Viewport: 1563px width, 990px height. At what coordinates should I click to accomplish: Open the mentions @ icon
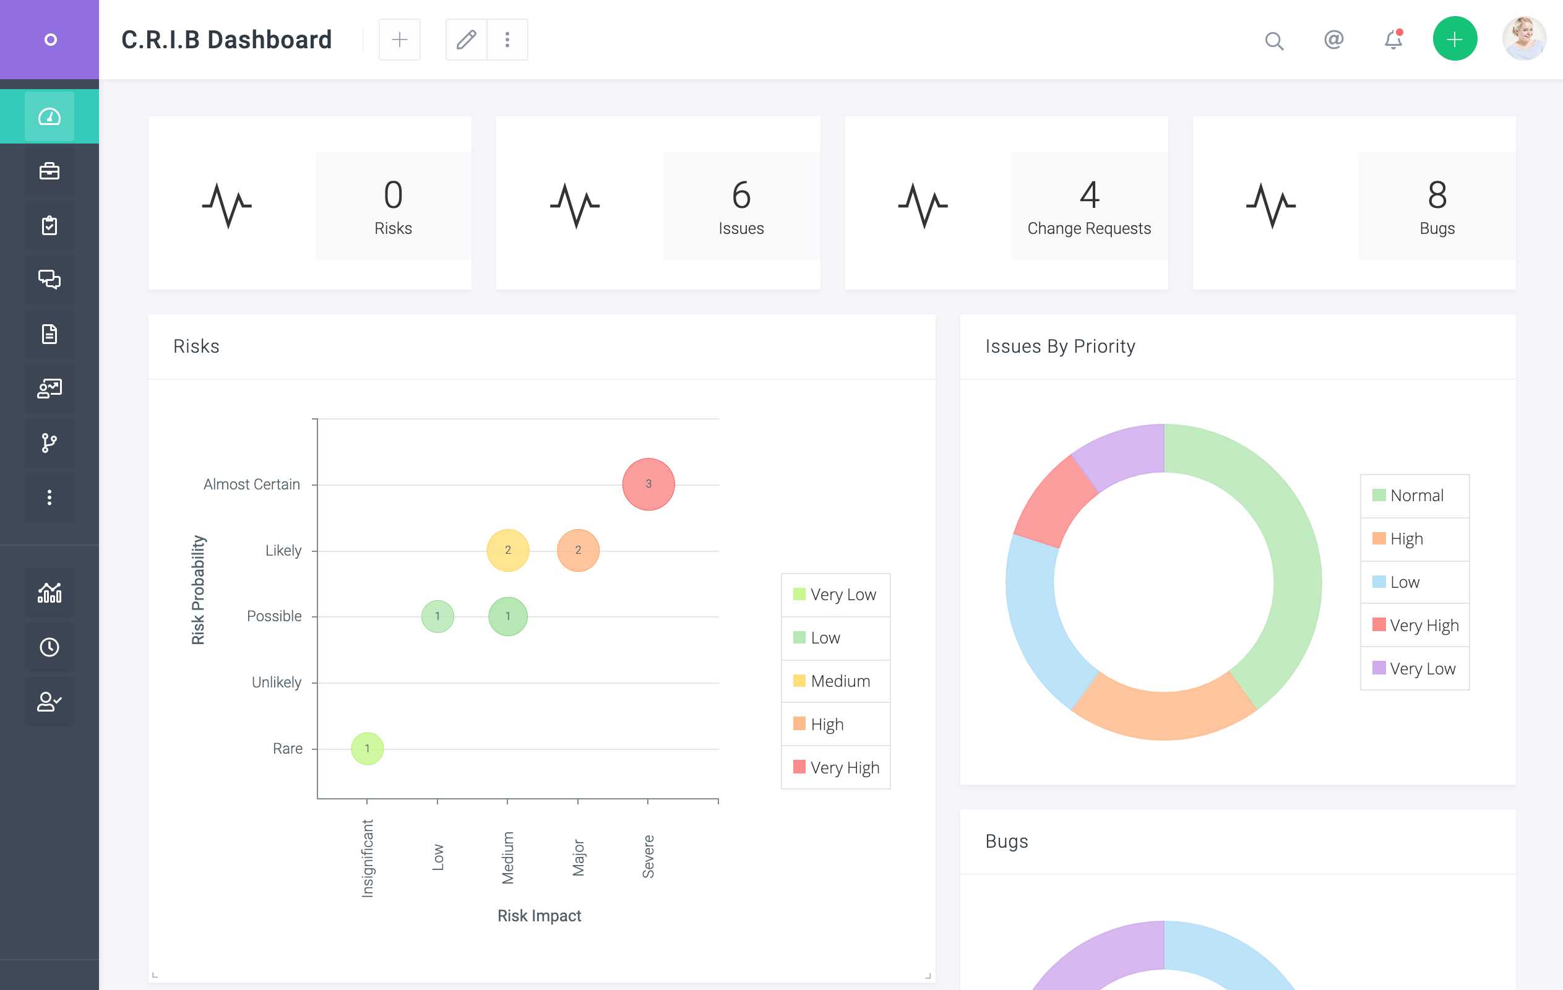pos(1333,40)
